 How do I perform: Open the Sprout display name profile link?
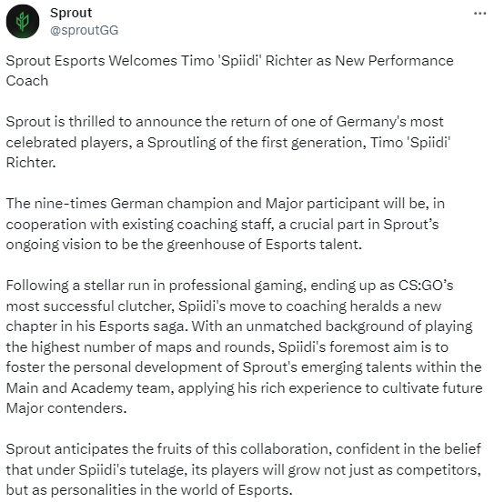71,13
